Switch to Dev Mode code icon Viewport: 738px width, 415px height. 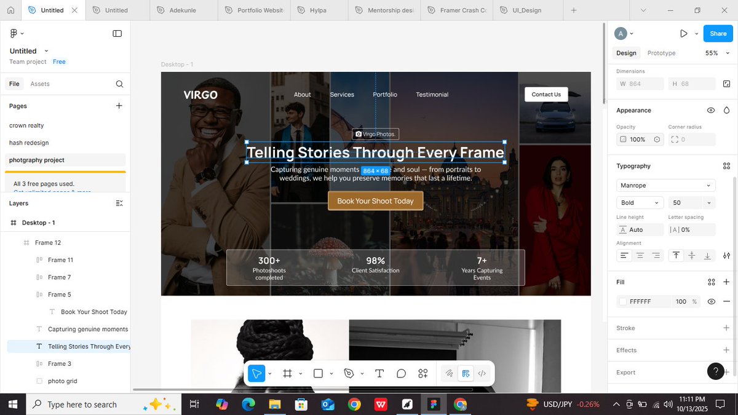[x=482, y=373]
